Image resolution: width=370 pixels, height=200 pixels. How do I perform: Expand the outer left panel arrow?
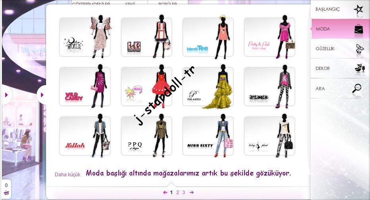point(6,95)
